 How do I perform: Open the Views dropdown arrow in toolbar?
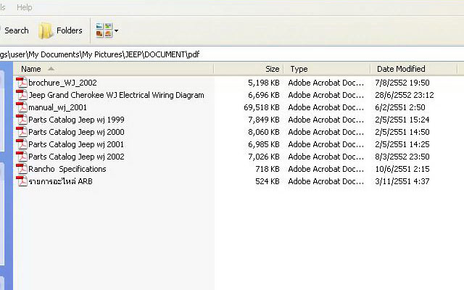[117, 31]
